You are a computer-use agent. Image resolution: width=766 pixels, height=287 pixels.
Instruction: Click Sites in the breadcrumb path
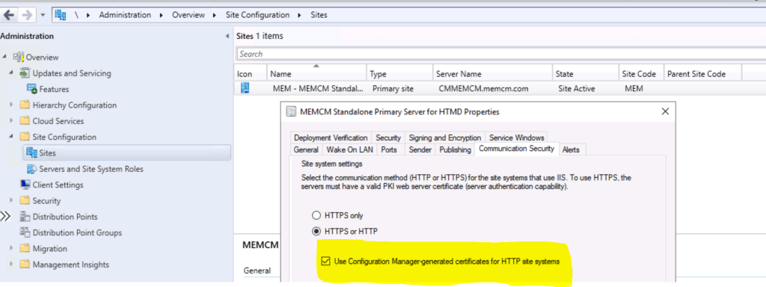319,15
